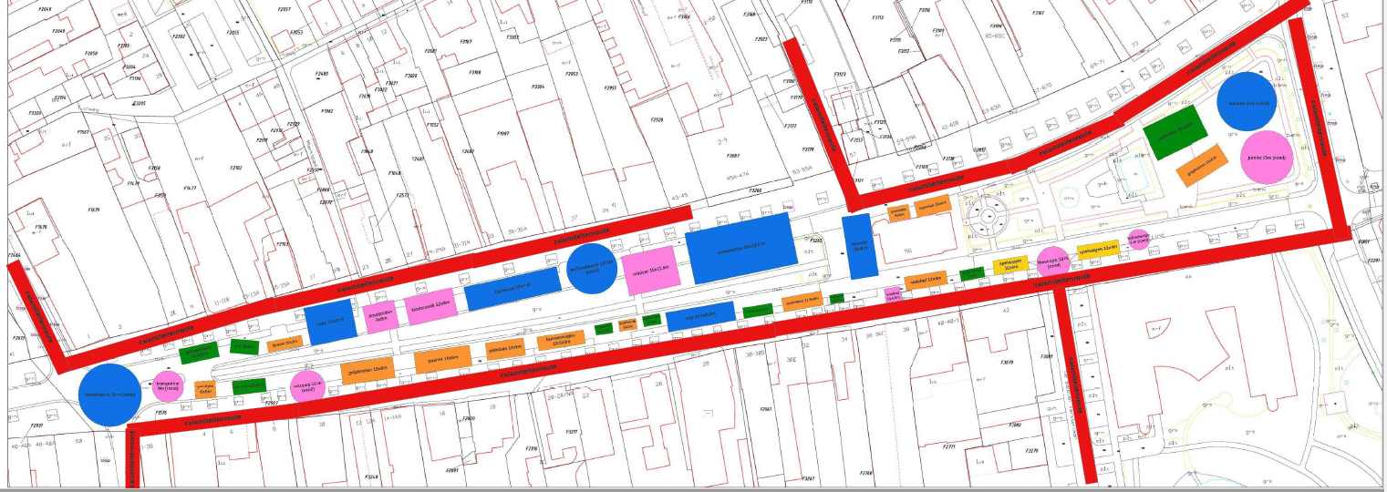
Task: Click the yellow spelwagen 12x4m box
Action: (x=1098, y=249)
